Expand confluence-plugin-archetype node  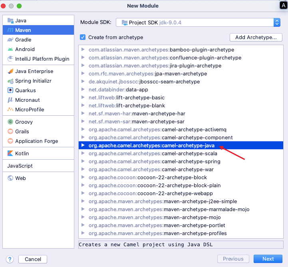(x=83, y=57)
